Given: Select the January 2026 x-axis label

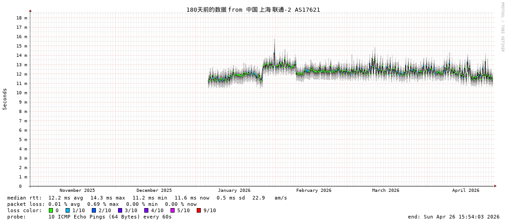Looking at the screenshot, I should tap(234, 190).
